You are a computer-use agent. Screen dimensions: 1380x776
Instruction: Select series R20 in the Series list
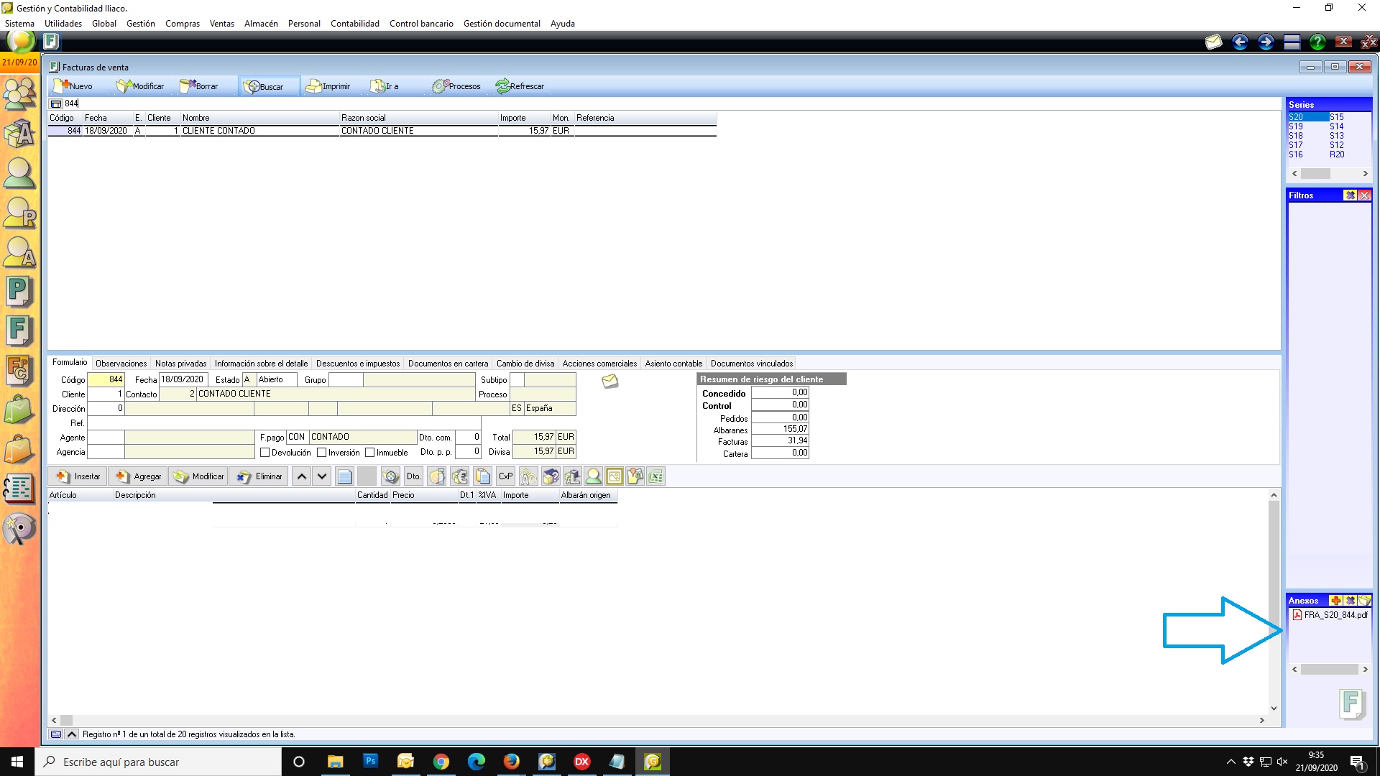(1337, 154)
